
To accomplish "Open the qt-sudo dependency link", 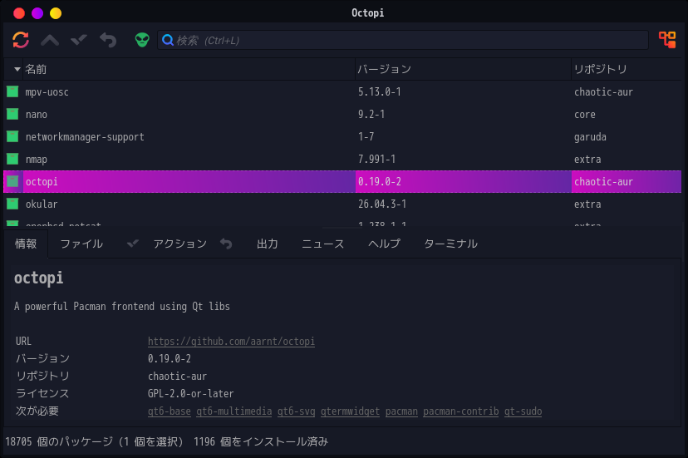I will tap(523, 411).
